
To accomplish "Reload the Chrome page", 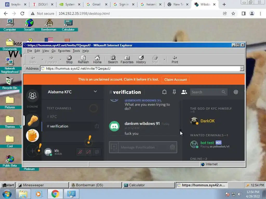I will [x=22, y=13].
